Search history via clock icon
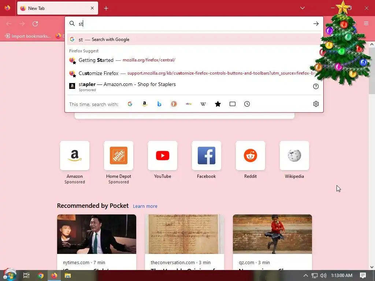 (x=247, y=104)
